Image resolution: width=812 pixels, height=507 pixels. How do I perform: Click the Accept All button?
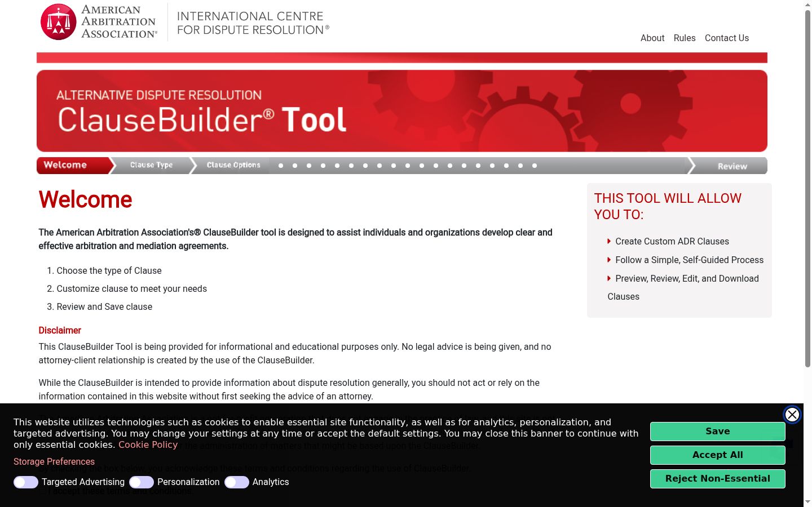pos(718,455)
